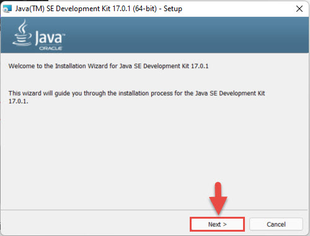310x236 pixels.
Task: Click the 'Java(TM) SE Development Kit 17.0.1 (64-bit) - Setup' title
Action: (99, 9)
